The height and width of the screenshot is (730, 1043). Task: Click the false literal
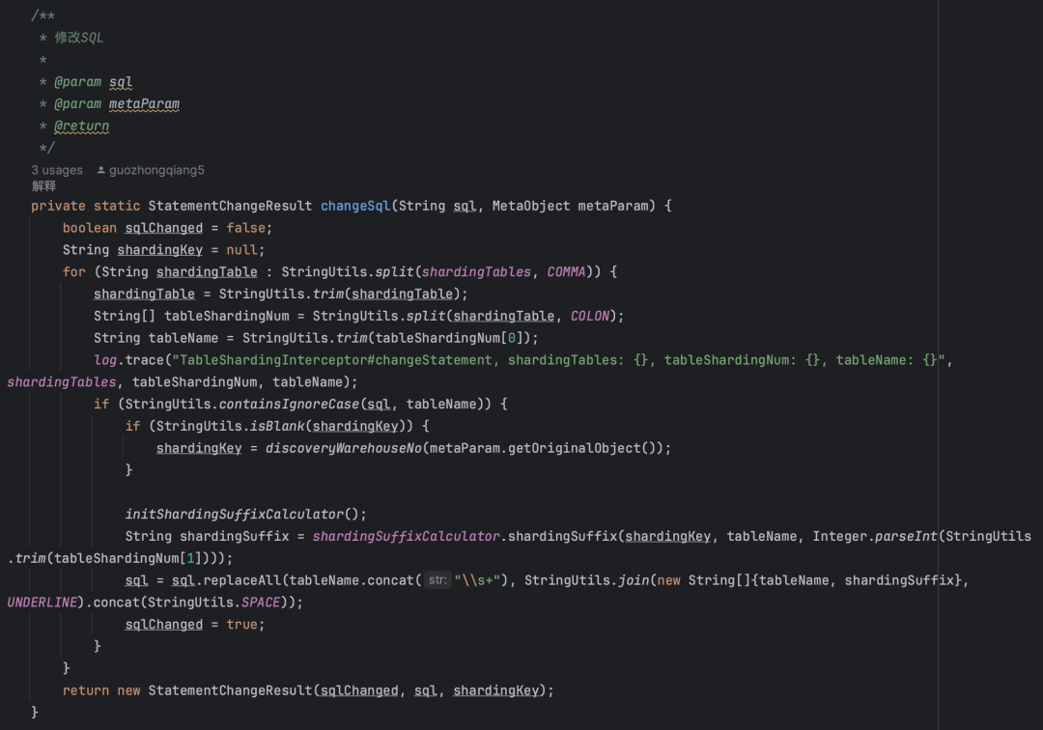(245, 228)
